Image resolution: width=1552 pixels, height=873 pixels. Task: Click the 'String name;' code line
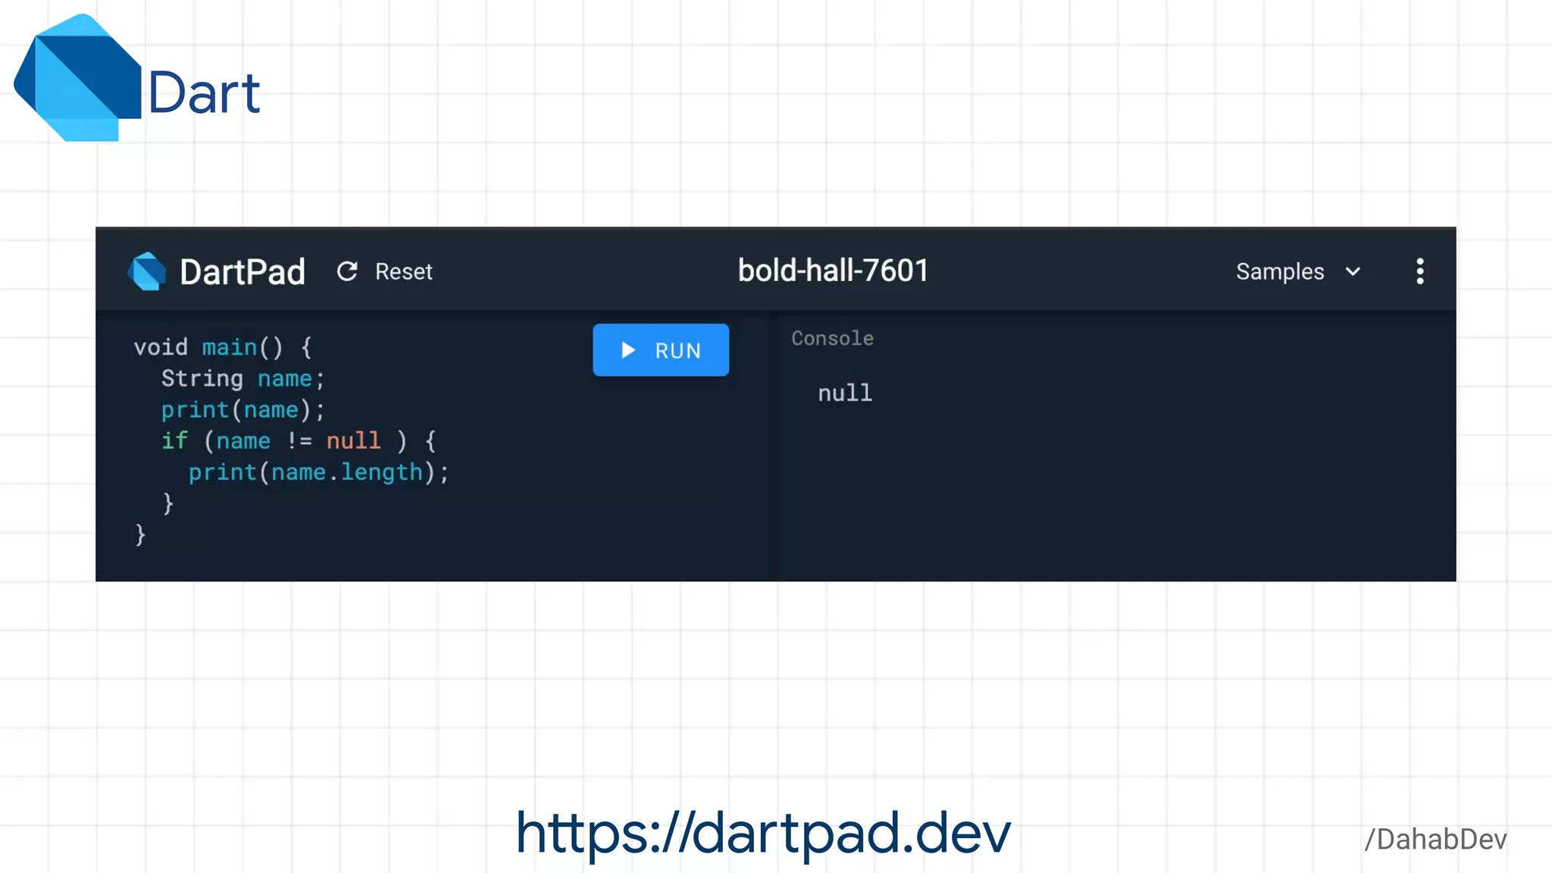pos(242,378)
